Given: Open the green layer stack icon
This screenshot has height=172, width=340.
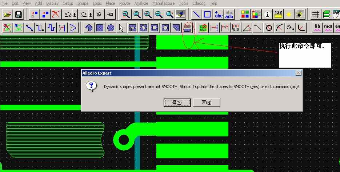Looking at the screenshot, I should point(327,15).
